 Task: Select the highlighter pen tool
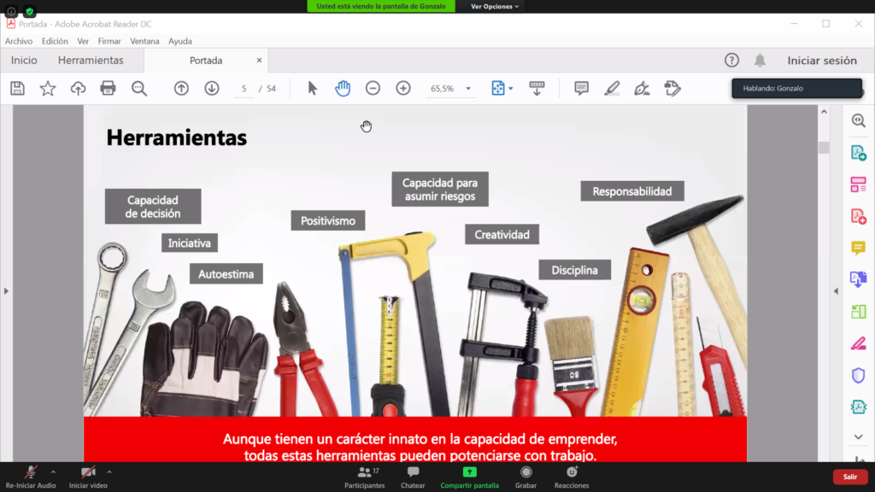pyautogui.click(x=612, y=88)
